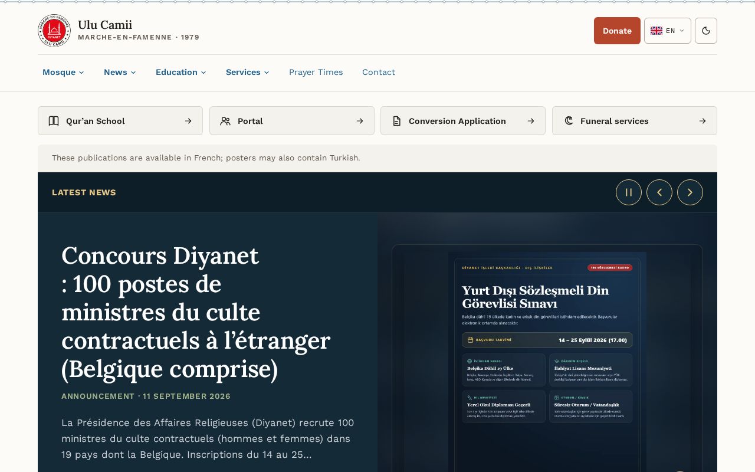Click the people icon beside Portal
755x472 pixels.
click(225, 121)
